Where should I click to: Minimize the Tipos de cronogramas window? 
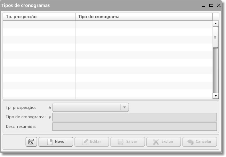click(203, 6)
